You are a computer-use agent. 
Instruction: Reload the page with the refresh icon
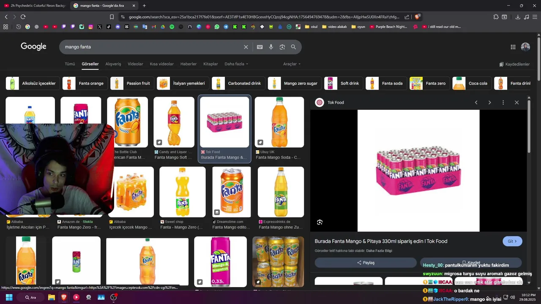point(23,17)
